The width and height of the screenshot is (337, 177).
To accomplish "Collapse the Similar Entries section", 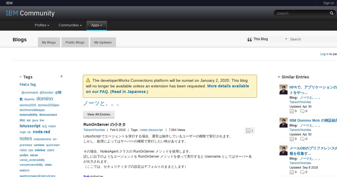I will coord(279,77).
